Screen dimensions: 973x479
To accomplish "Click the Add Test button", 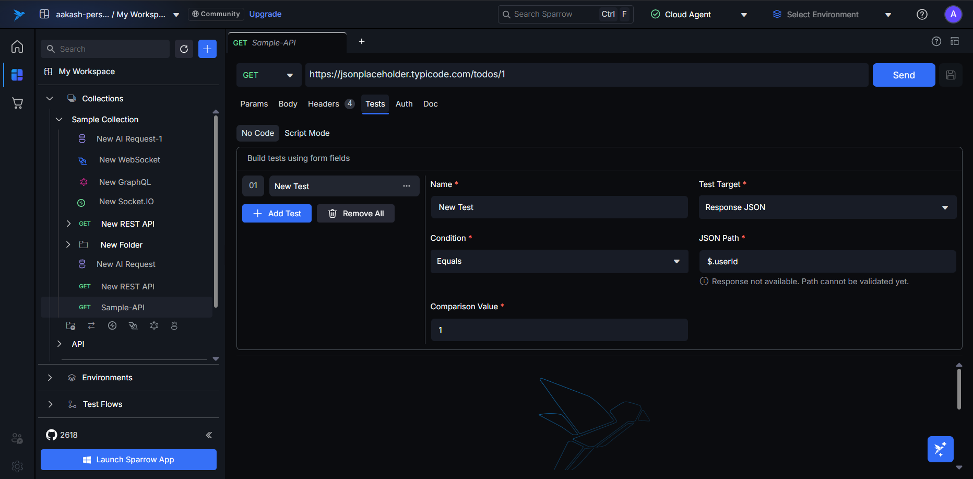I will tap(277, 214).
